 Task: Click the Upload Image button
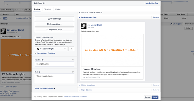[x=54, y=19]
